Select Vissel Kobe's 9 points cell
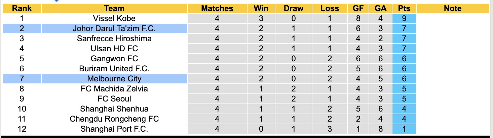This screenshot has height=138, width=493. tap(404, 18)
